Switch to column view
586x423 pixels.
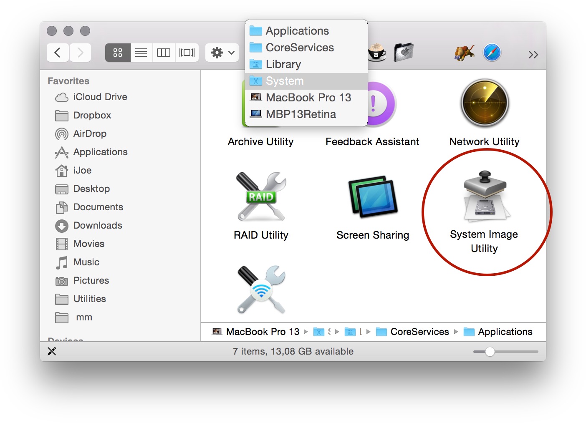pos(164,53)
